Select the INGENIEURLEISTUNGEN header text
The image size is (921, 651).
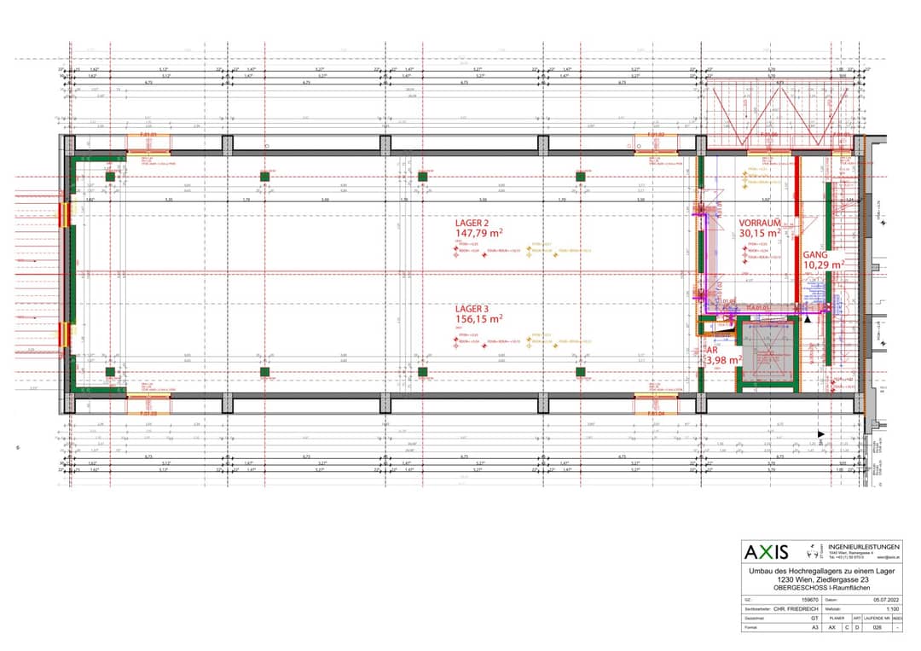tap(863, 546)
